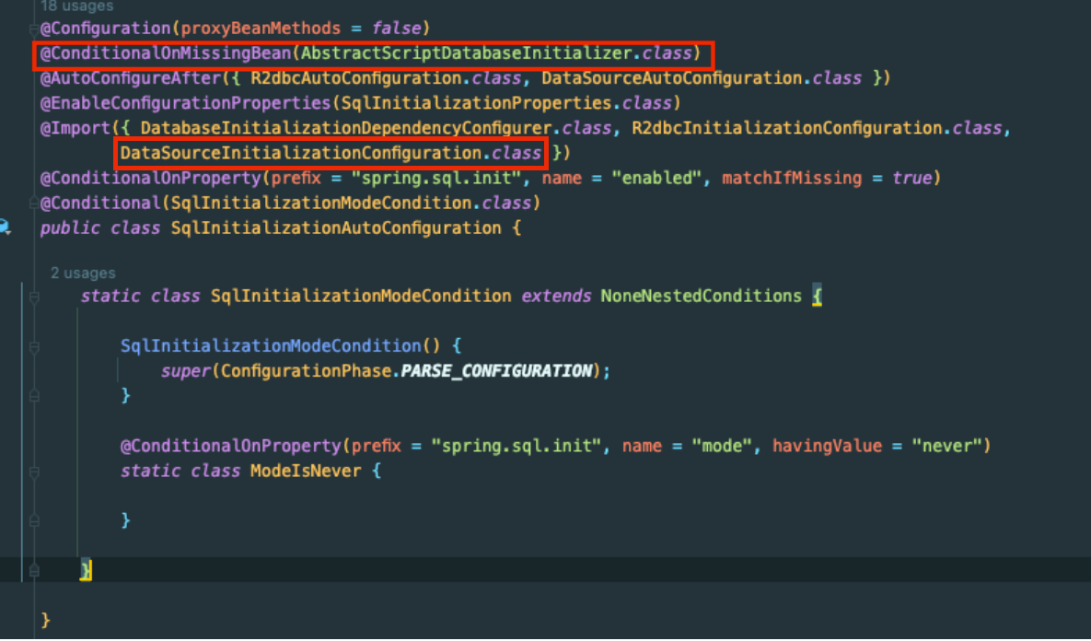Click the @Configuration annotation
Image resolution: width=1091 pixels, height=641 pixels.
click(x=105, y=29)
